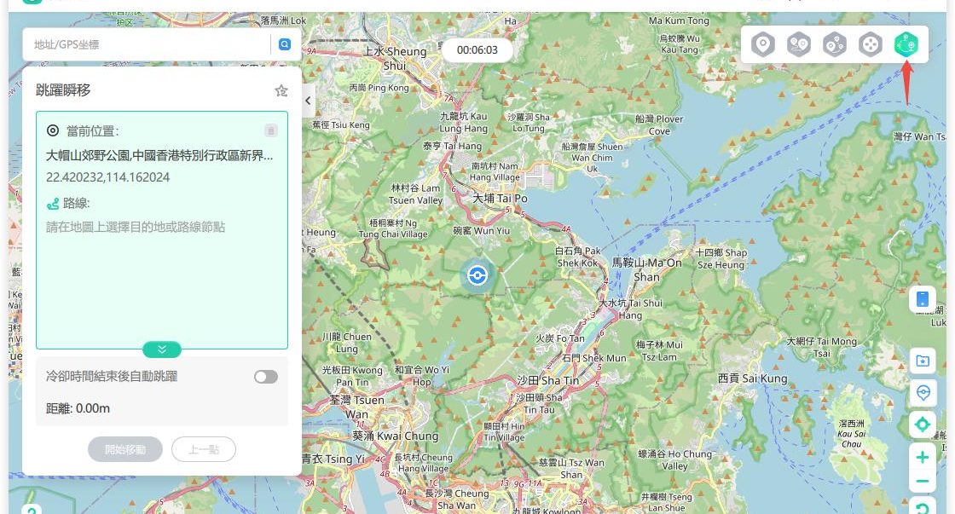Select the multi-spot route mode icon
Image resolution: width=955 pixels, height=514 pixels.
834,44
